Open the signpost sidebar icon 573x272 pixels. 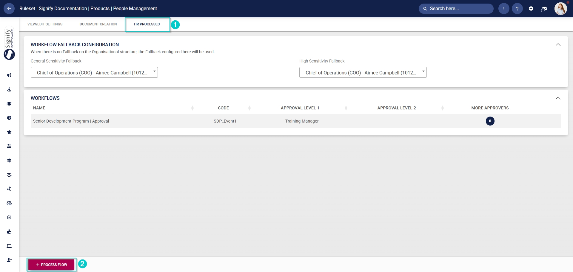pyautogui.click(x=9, y=161)
